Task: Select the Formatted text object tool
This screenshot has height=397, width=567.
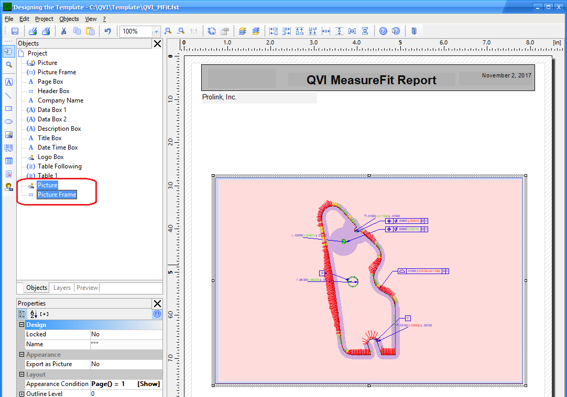Action: 9,174
